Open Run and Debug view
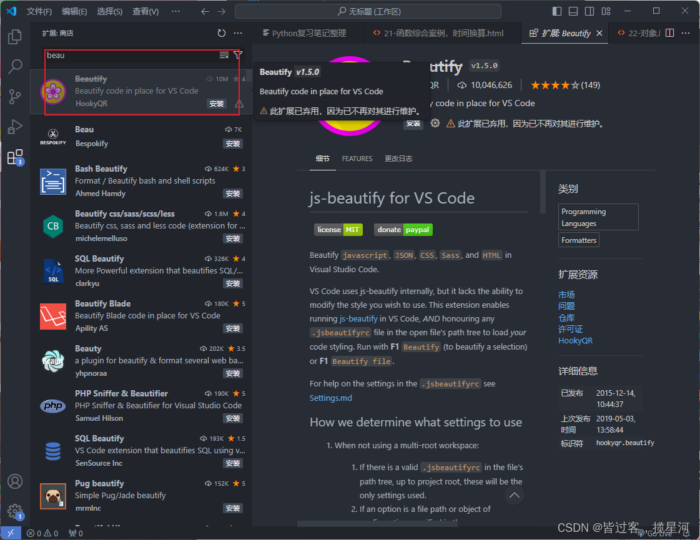Viewport: 700px width, 540px height. coord(15,127)
